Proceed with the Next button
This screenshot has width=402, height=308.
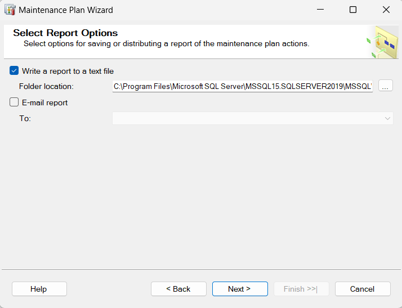[240, 289]
